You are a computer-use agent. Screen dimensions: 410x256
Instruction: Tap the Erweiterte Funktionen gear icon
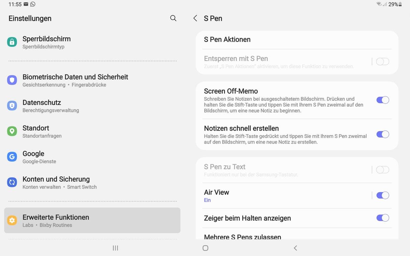(x=12, y=220)
